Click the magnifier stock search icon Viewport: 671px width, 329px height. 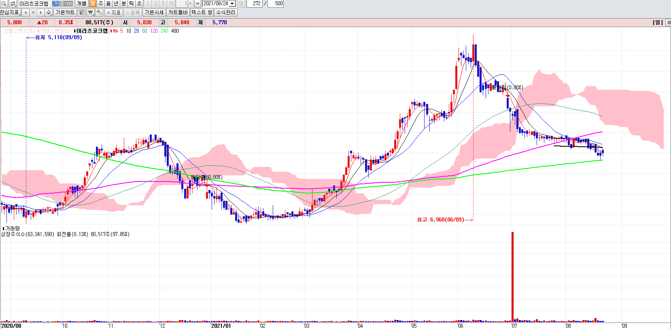coord(4,3)
